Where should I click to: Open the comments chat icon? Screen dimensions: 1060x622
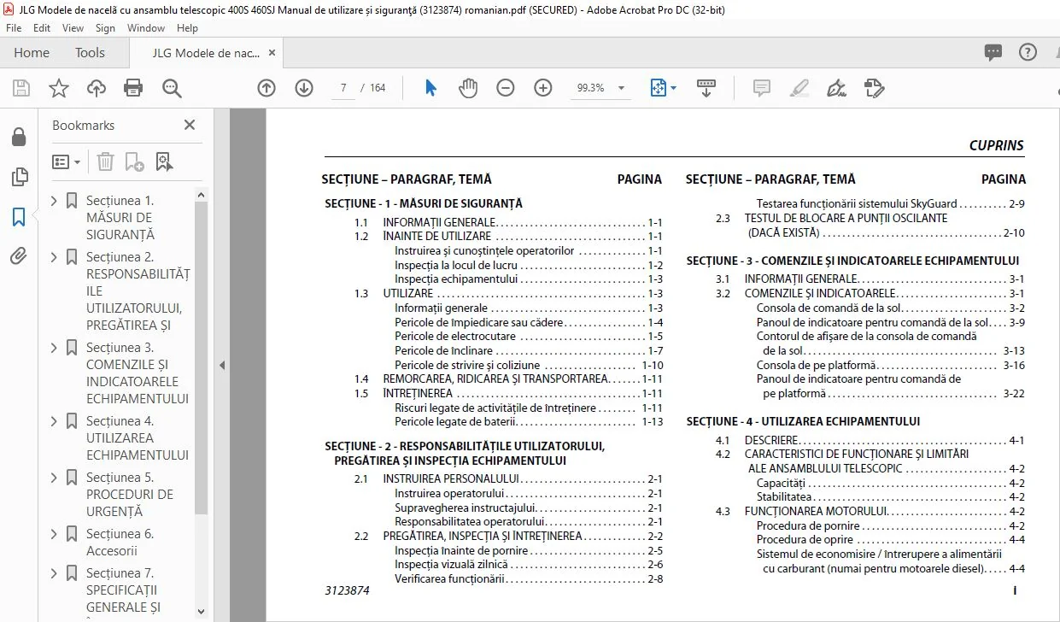pos(993,52)
